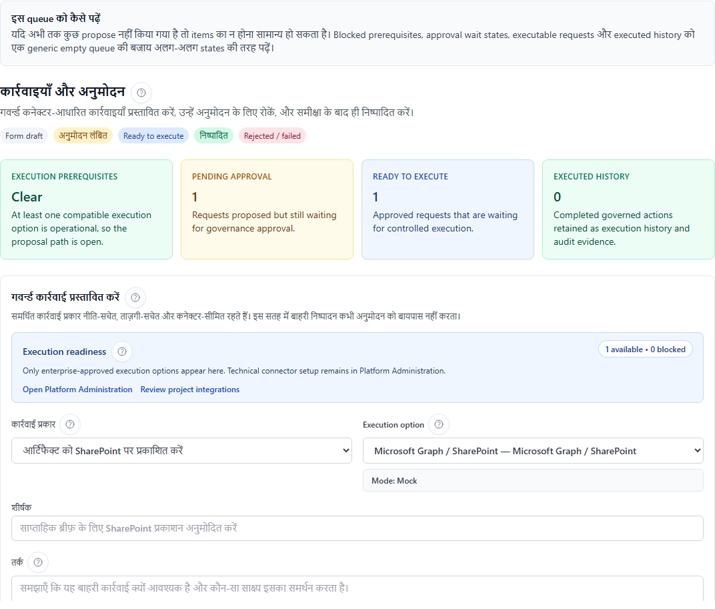This screenshot has height=609, width=715.
Task: Open help icon next to गवर्न्ड कार्रवाई प्रस्तावित करें
Action: tap(135, 297)
